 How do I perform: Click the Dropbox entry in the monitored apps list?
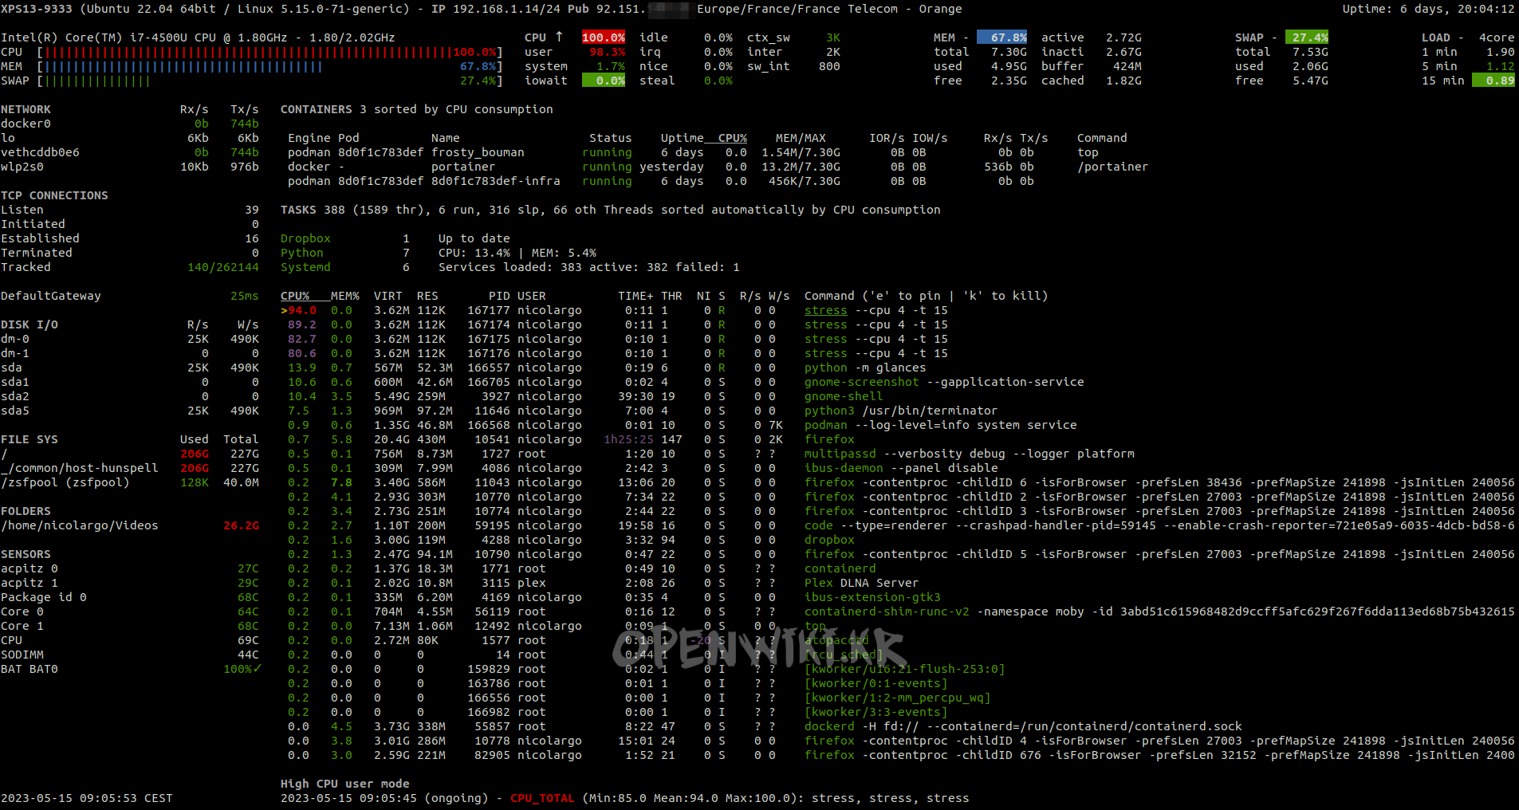point(305,238)
